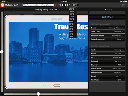Choose 250% zoom option

pyautogui.click(x=72, y=9)
